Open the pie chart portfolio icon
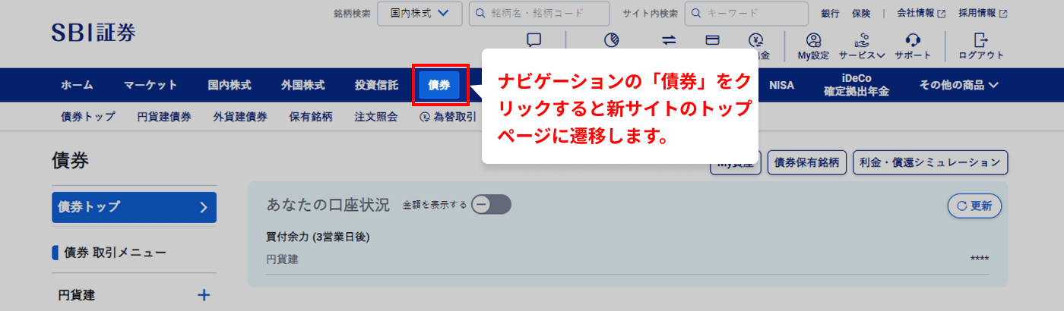 click(613, 40)
